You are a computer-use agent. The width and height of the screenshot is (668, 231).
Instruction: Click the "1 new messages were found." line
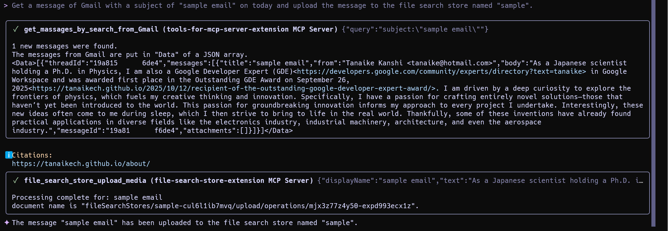tap(65, 46)
